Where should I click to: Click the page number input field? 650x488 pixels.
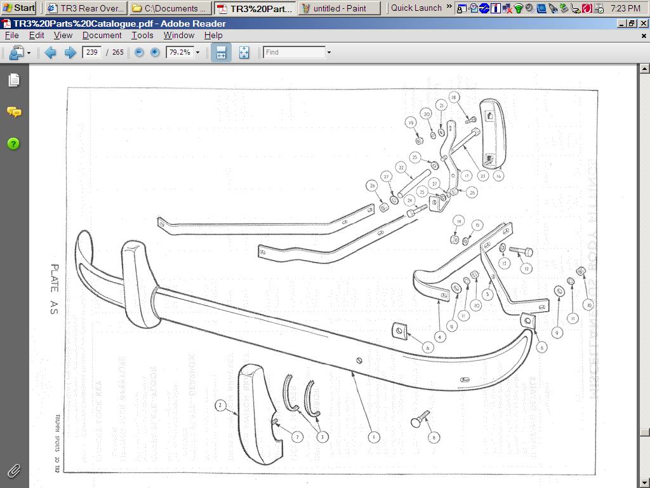92,53
